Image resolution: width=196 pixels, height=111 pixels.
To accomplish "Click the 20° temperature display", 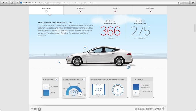I will (99, 90).
